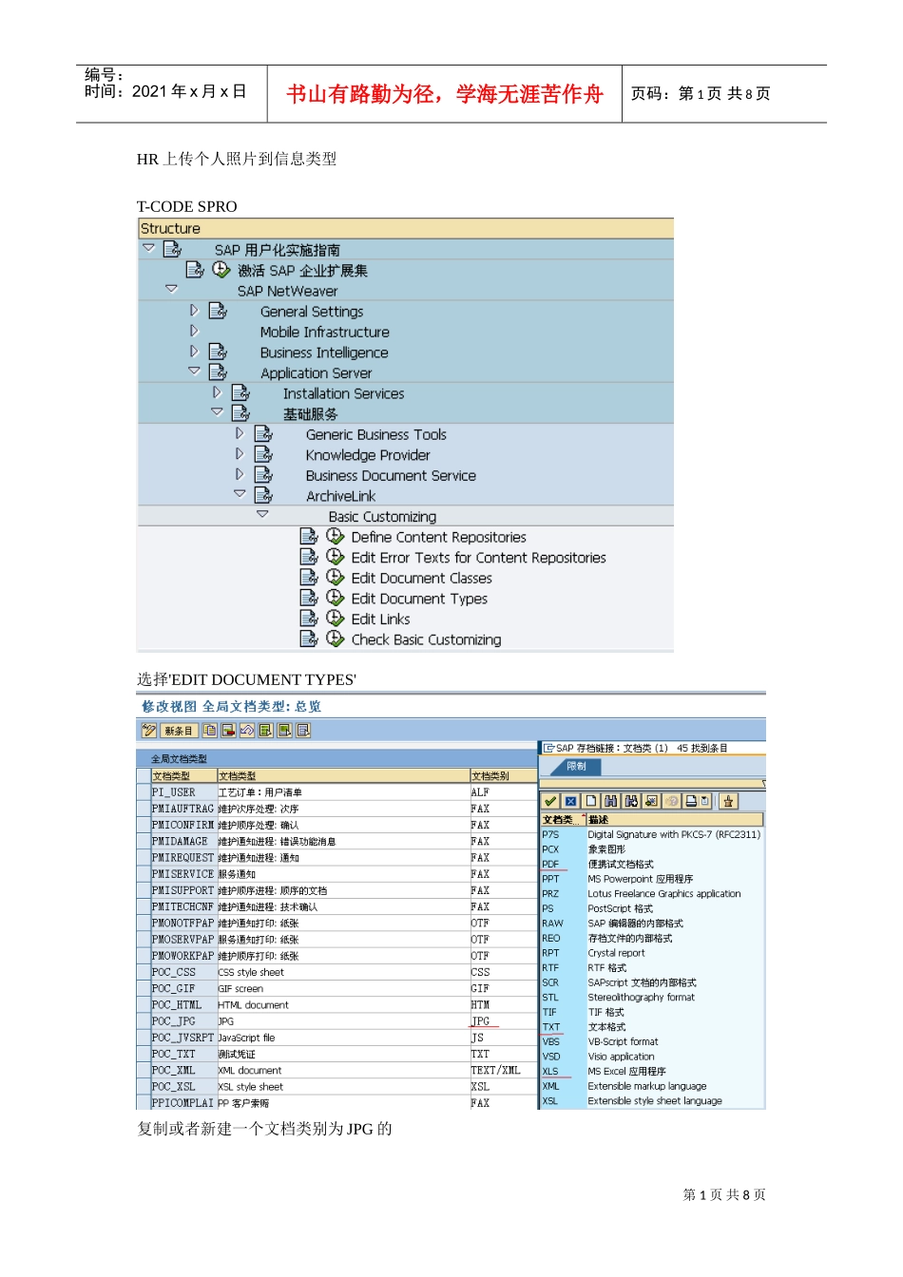Choose PDF entry in document class list
Viewport: 903px width, 1277px height.
[551, 864]
